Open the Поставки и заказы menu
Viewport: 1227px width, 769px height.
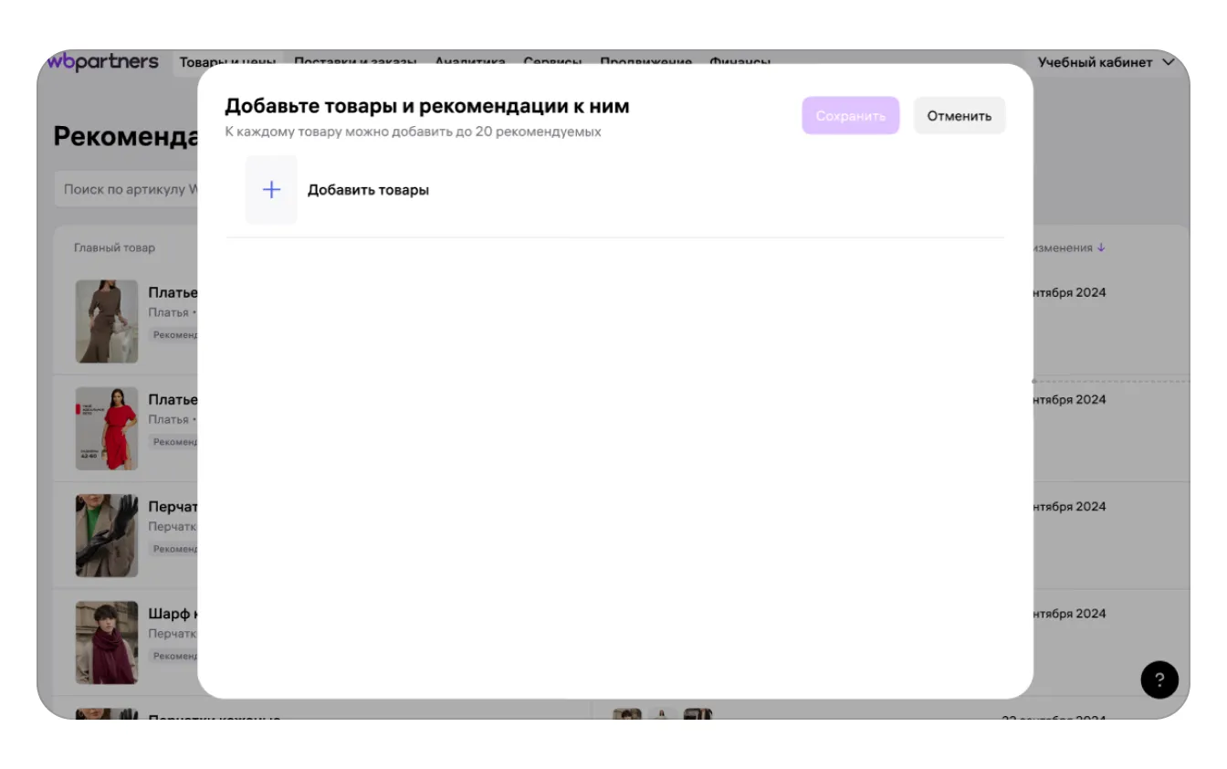pyautogui.click(x=354, y=60)
